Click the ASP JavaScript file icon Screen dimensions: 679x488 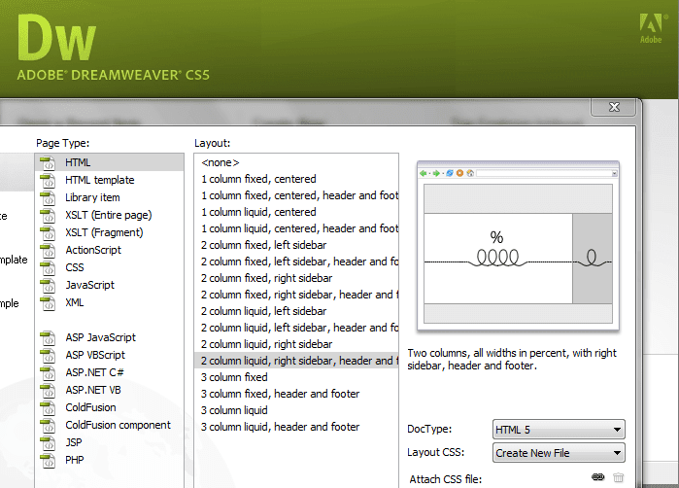pos(48,337)
